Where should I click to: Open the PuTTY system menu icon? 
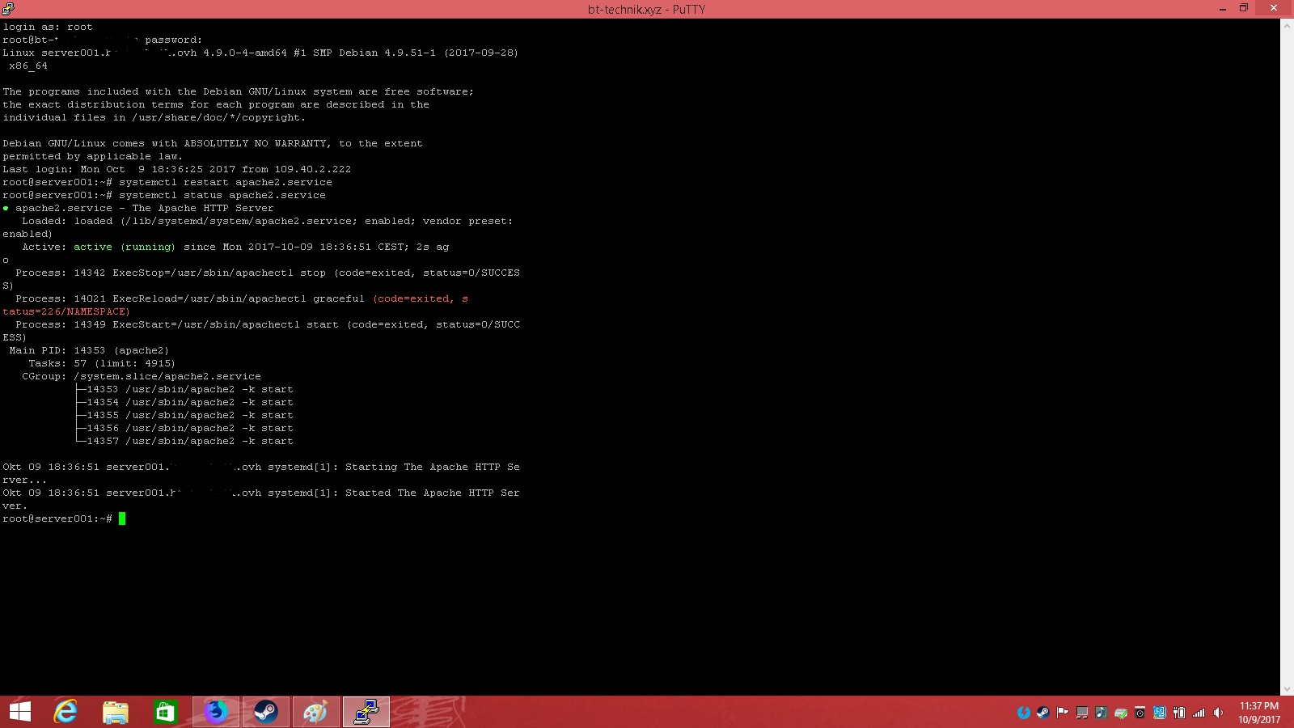click(x=8, y=9)
